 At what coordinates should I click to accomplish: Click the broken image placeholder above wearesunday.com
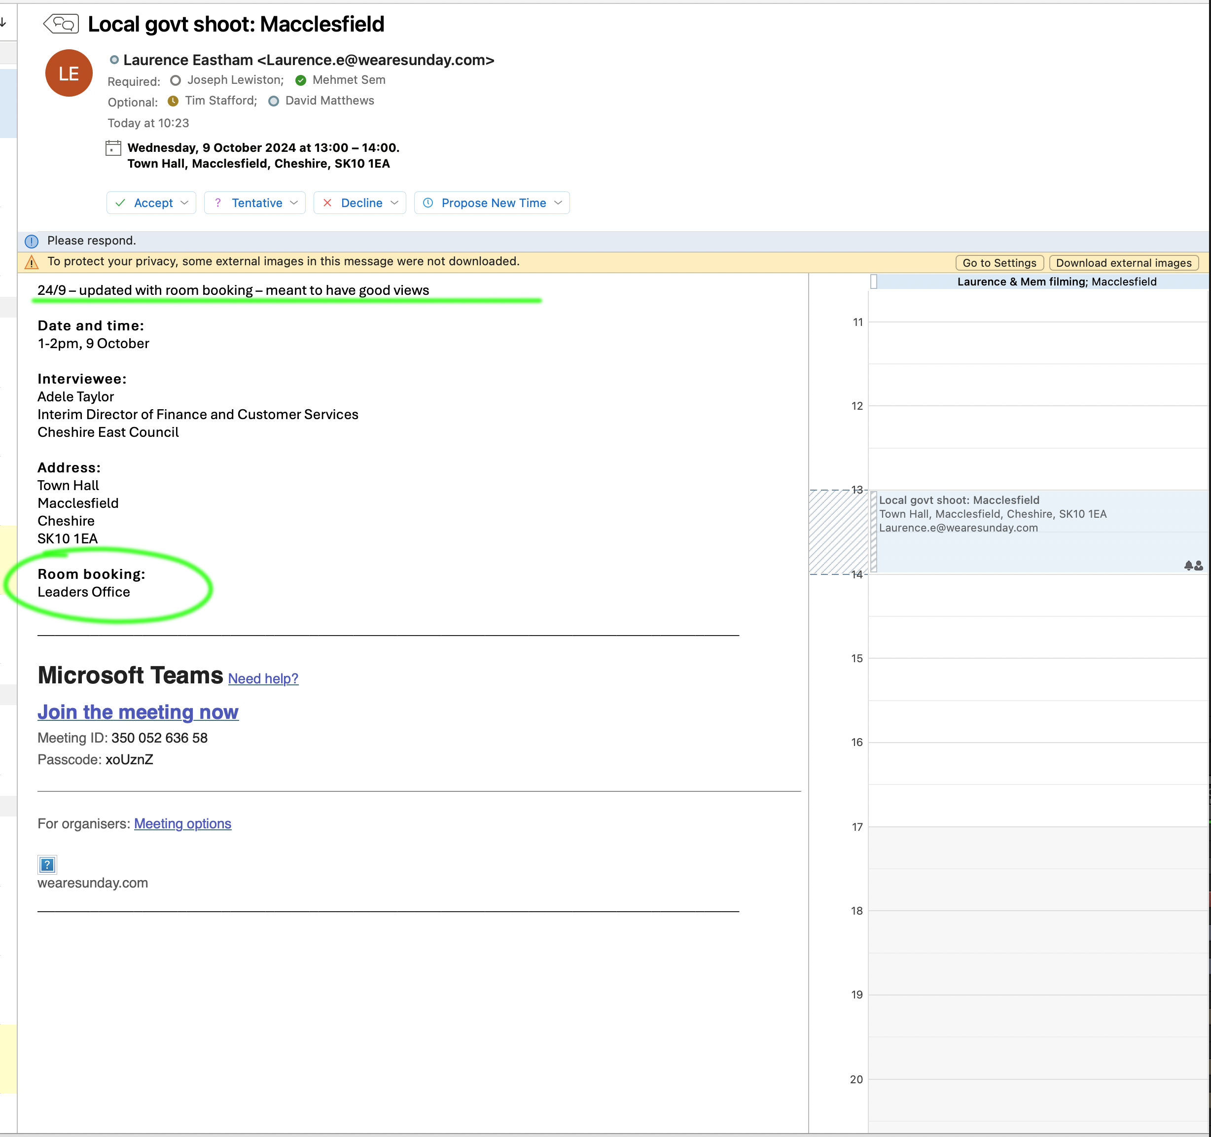pyautogui.click(x=47, y=864)
